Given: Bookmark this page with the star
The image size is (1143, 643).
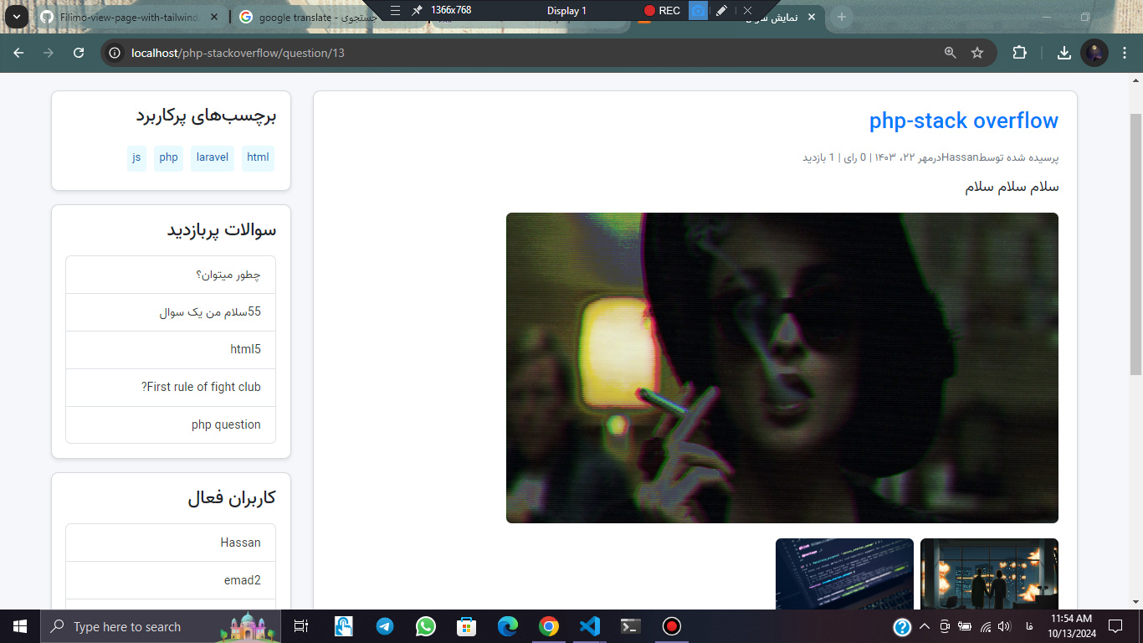Looking at the screenshot, I should (x=977, y=53).
